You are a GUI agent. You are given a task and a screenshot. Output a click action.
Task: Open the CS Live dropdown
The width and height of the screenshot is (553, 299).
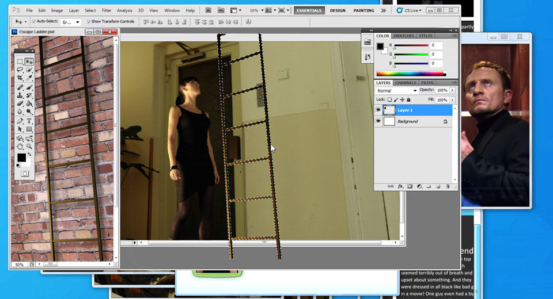point(409,10)
